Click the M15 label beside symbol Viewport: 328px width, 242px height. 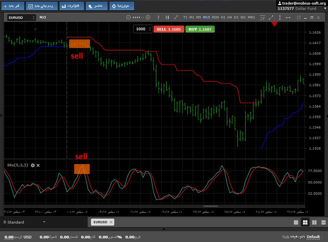[x=43, y=17]
